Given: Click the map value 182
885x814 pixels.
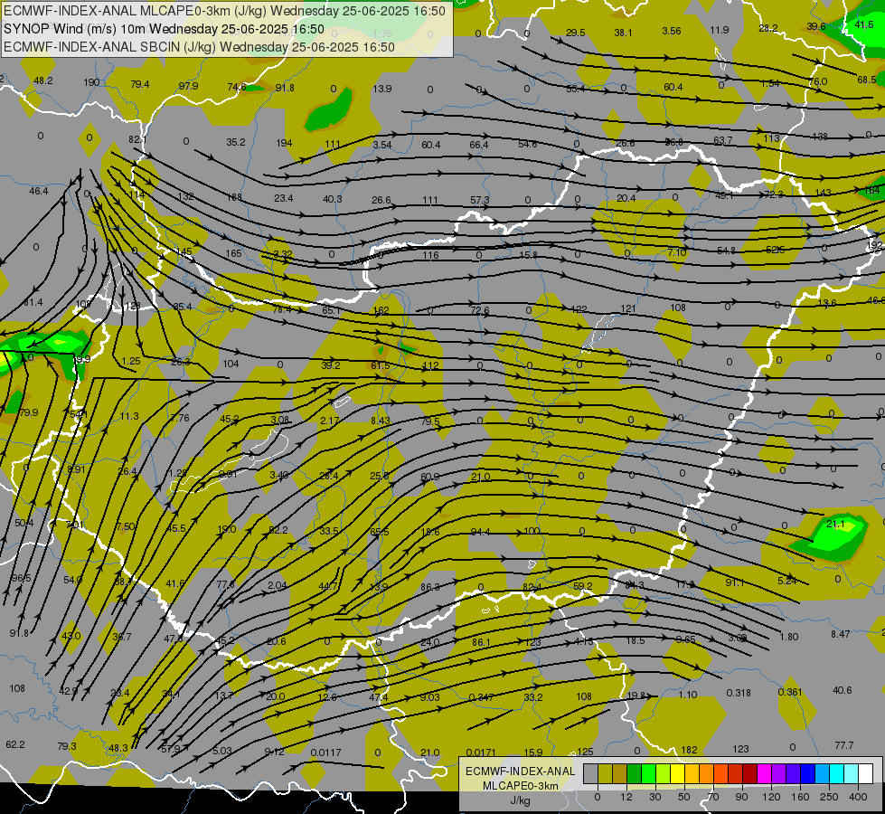Looking at the screenshot, I should 689,750.
